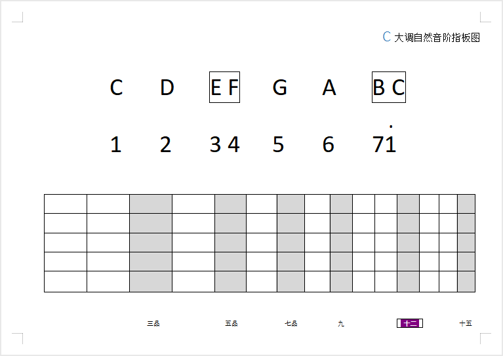Select the 七品 fret label
The image size is (503, 356).
click(291, 324)
